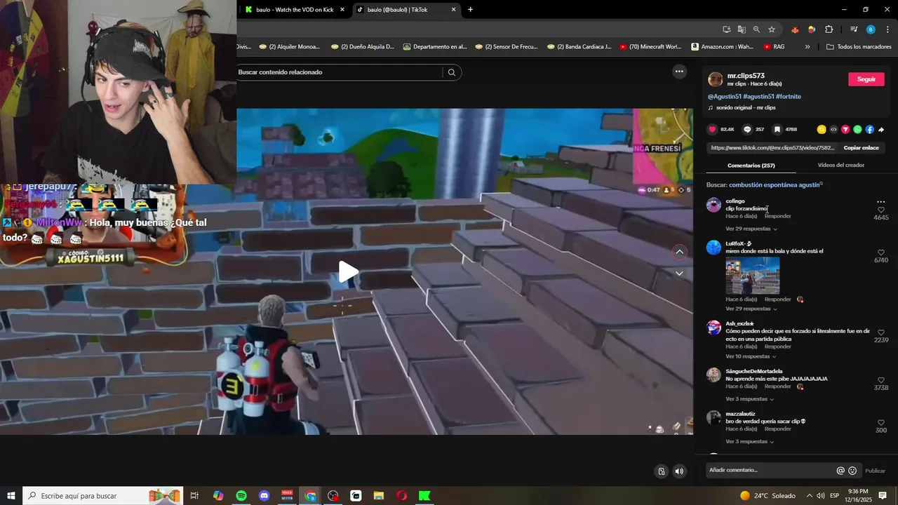Image resolution: width=898 pixels, height=505 pixels.
Task: Open the image thumbnail in LuRfoX's comment
Action: tap(752, 276)
